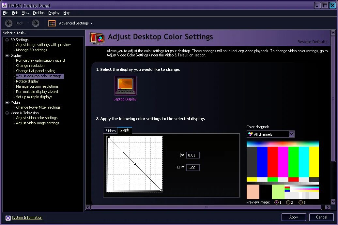Screen dimensions: 338x225
Task: Open the File menu
Action: click(6, 13)
